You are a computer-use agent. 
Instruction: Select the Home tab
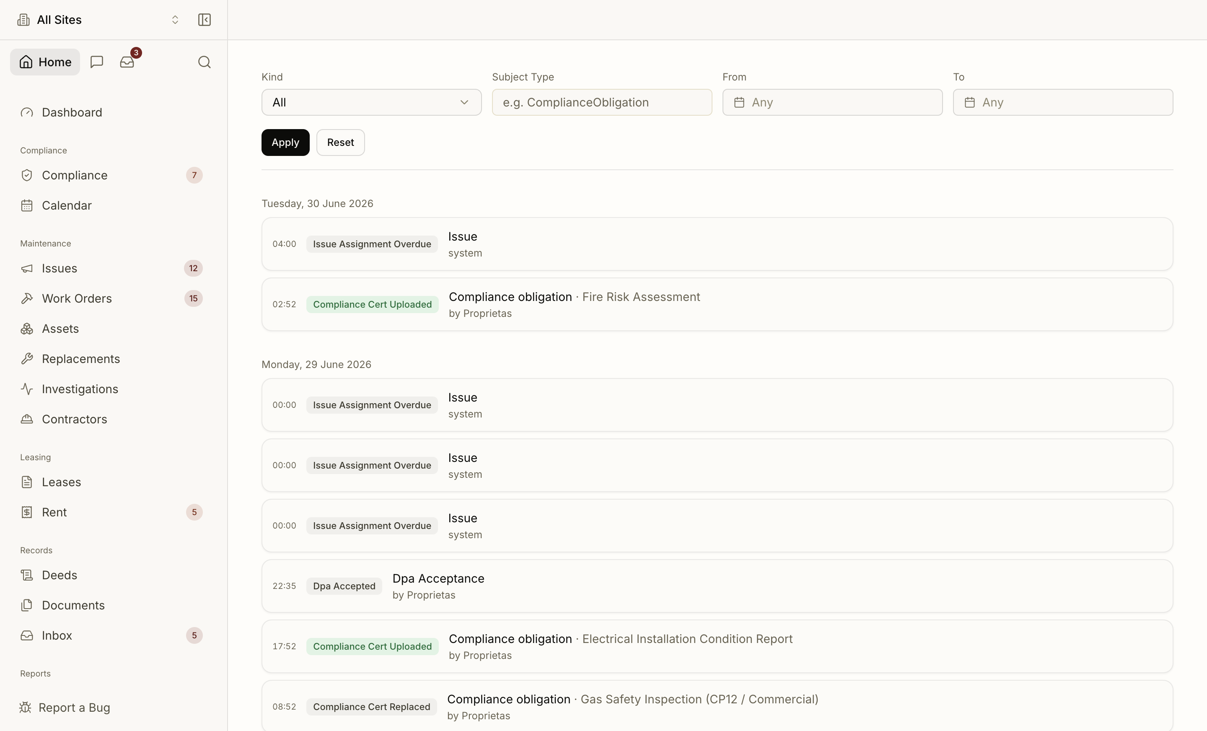pos(45,62)
